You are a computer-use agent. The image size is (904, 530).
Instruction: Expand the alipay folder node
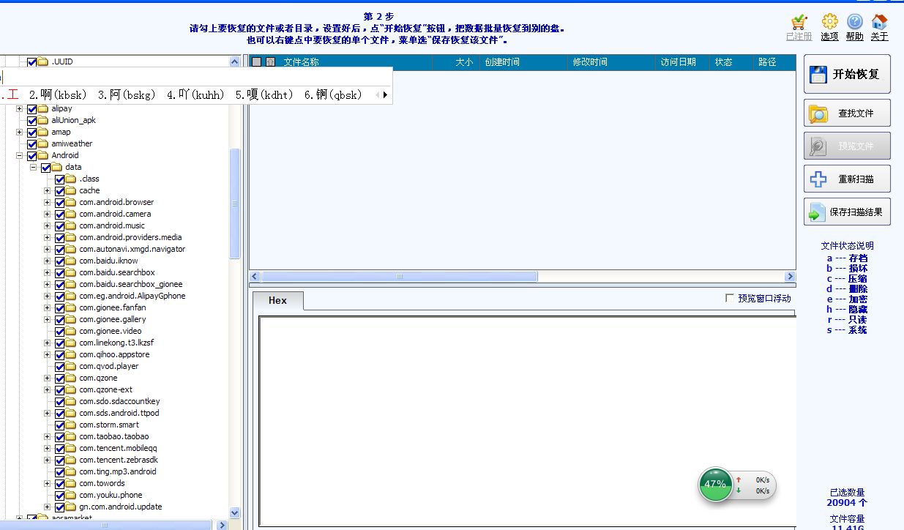pyautogui.click(x=20, y=109)
